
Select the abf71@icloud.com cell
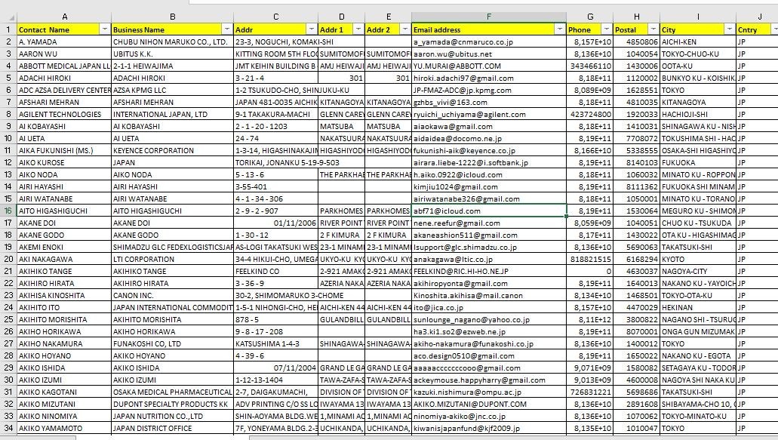point(489,211)
